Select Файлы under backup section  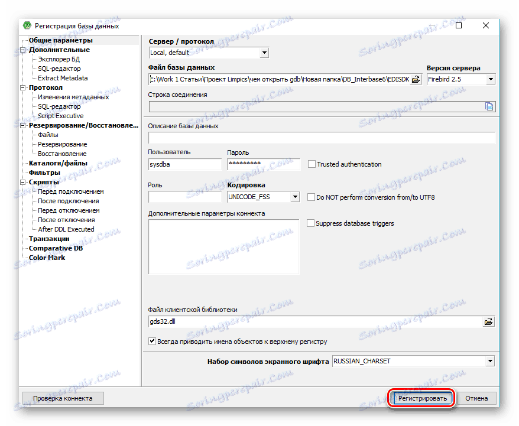coord(48,135)
